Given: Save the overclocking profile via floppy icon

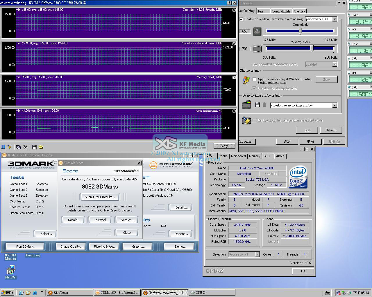Looking at the screenshot, I should 257,105.
